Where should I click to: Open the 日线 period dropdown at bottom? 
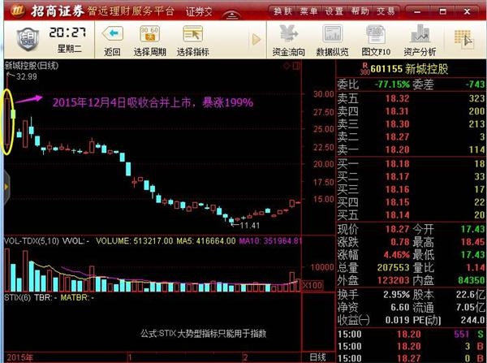pos(319,357)
